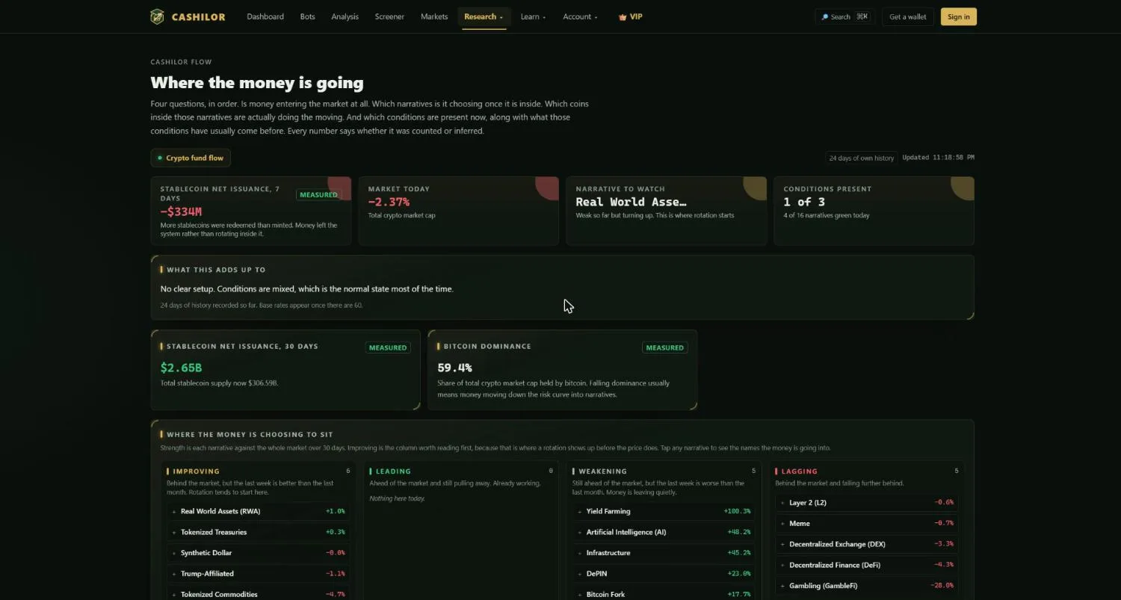
Task: Go to the Dashboard page
Action: [x=265, y=16]
